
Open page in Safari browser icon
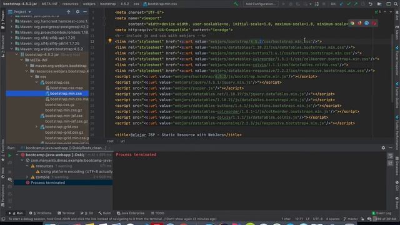click(x=367, y=23)
